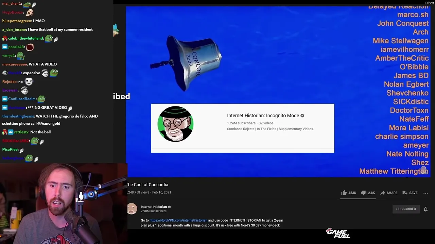The image size is (435, 244).
Task: Click the Prime crown badge beside pootis43
Action: pos(5,47)
